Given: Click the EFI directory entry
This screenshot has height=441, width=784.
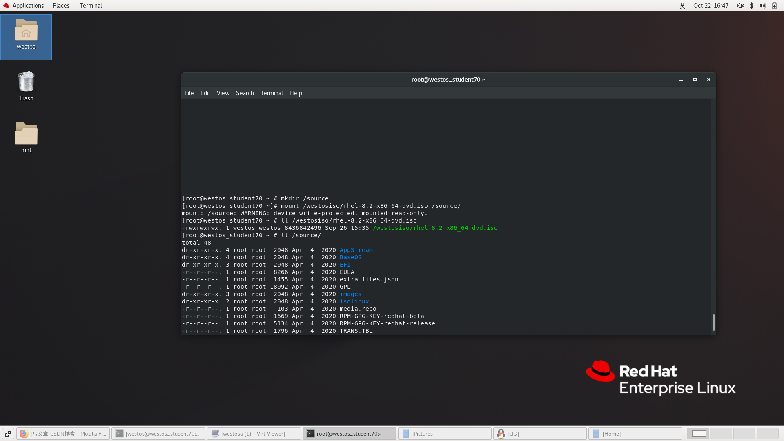Looking at the screenshot, I should pyautogui.click(x=345, y=265).
